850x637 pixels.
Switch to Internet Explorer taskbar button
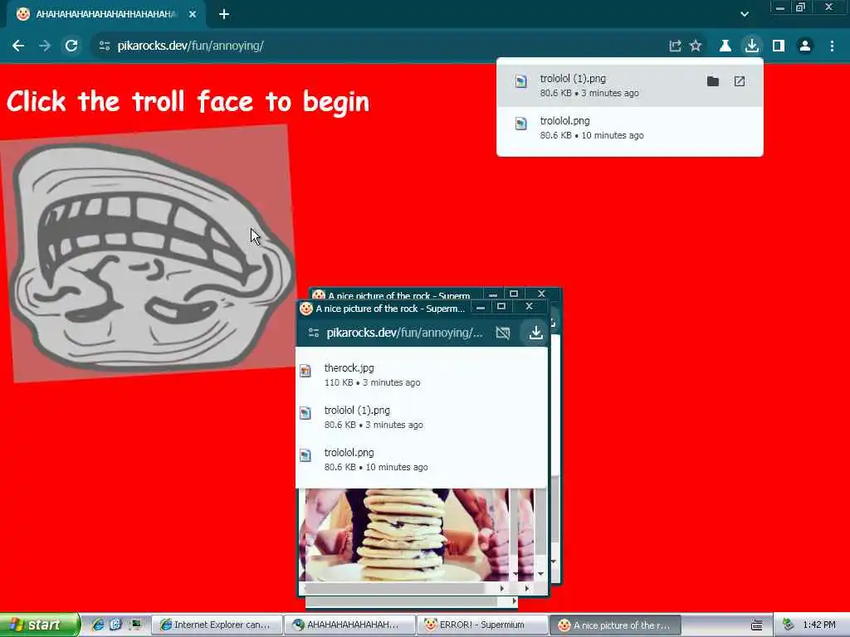(x=217, y=625)
